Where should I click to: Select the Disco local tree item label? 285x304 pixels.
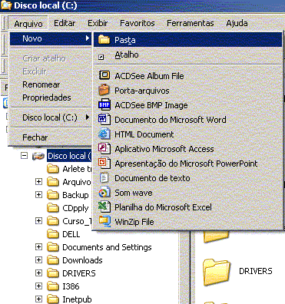(x=69, y=156)
